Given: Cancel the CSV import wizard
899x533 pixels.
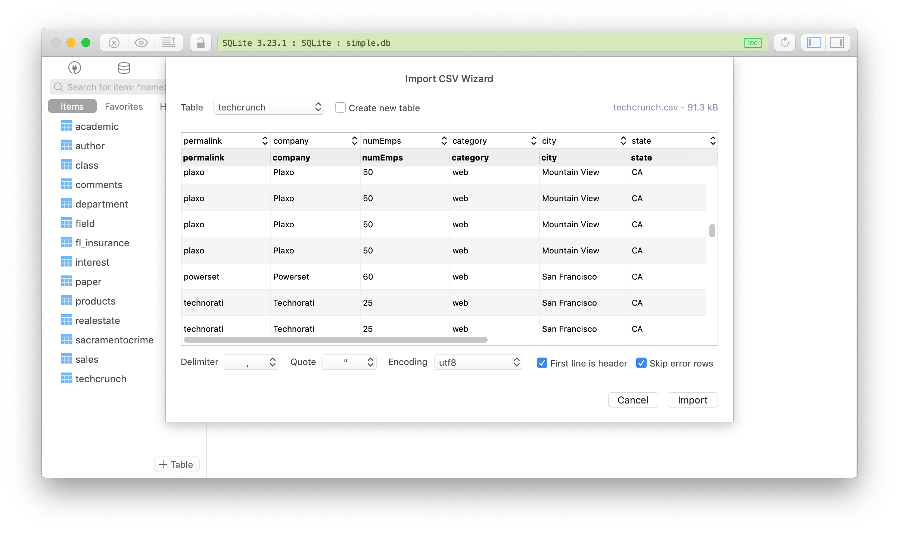Looking at the screenshot, I should tap(633, 399).
